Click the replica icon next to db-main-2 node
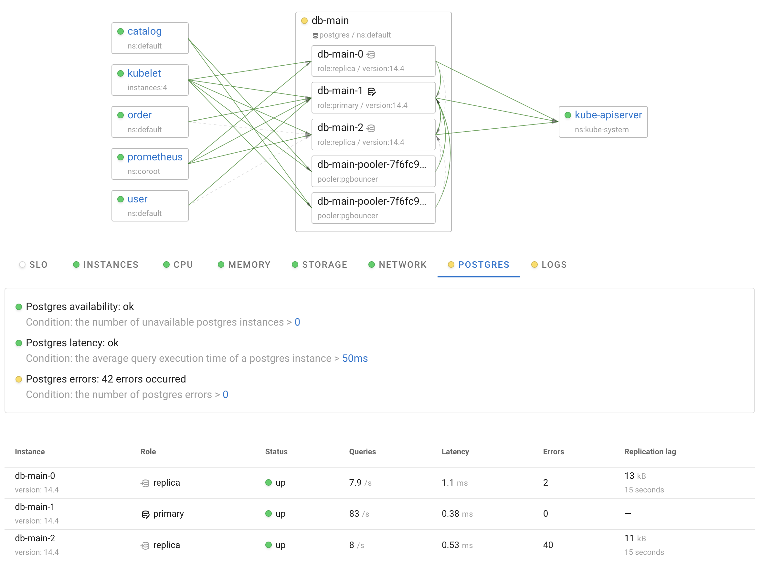 pyautogui.click(x=371, y=128)
